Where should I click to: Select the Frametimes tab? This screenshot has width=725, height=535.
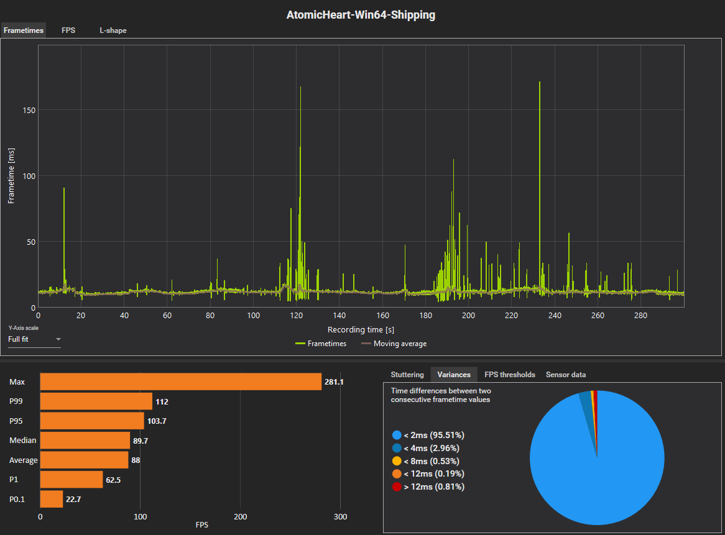coord(23,30)
